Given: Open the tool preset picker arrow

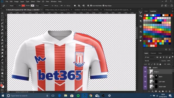Looking at the screenshot, I should tap(6, 6).
